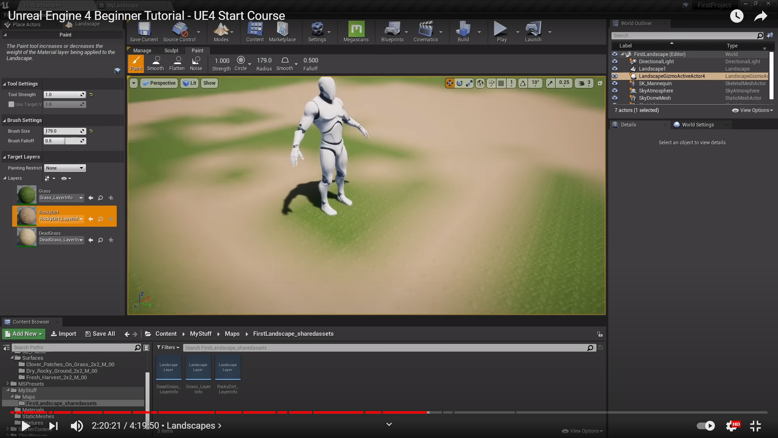Select the Paint brush landscape tool

pos(136,64)
